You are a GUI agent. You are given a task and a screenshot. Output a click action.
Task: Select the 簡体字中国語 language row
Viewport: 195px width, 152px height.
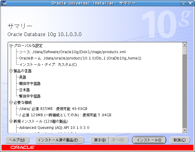click(x=30, y=84)
